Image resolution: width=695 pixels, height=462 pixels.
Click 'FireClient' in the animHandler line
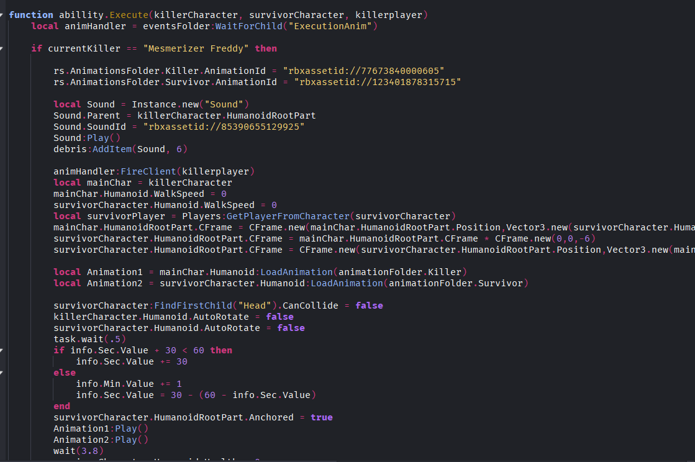148,171
